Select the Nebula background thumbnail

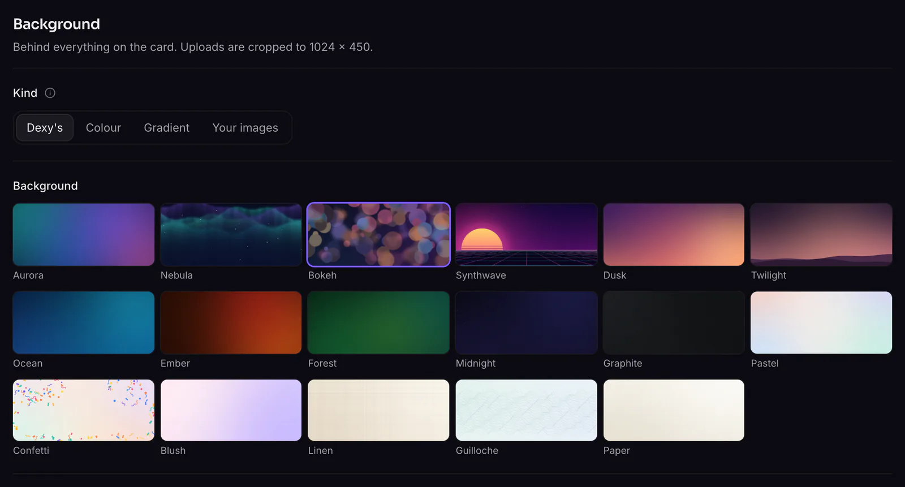(x=231, y=235)
